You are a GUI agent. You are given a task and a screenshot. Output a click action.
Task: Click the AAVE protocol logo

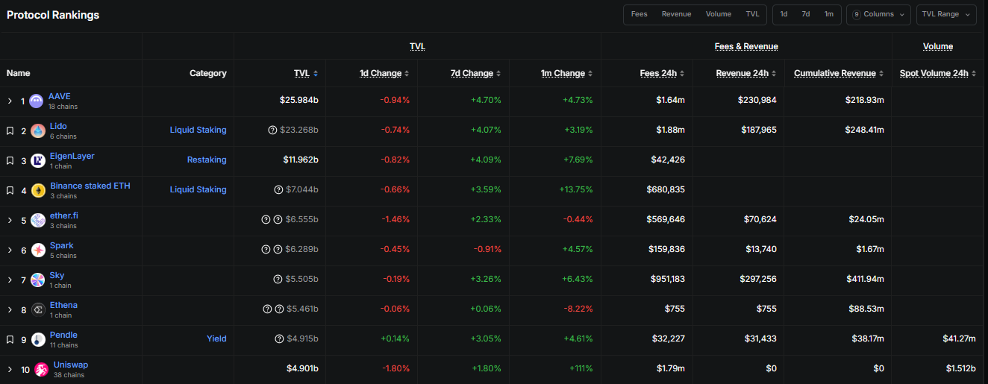tap(36, 101)
